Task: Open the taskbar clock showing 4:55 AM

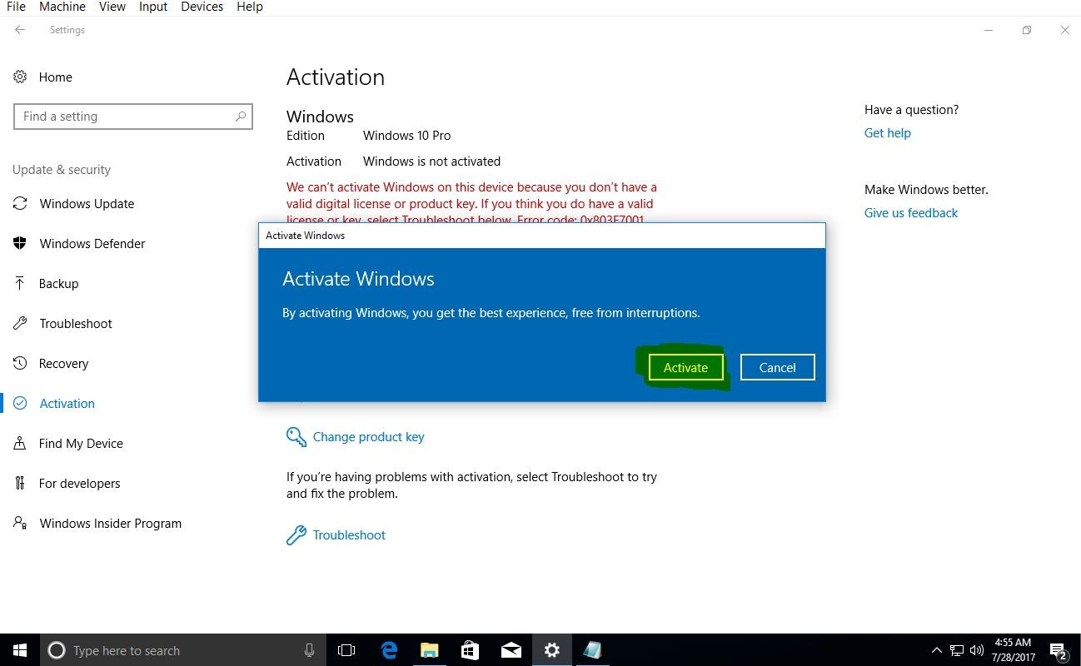Action: tap(1013, 650)
